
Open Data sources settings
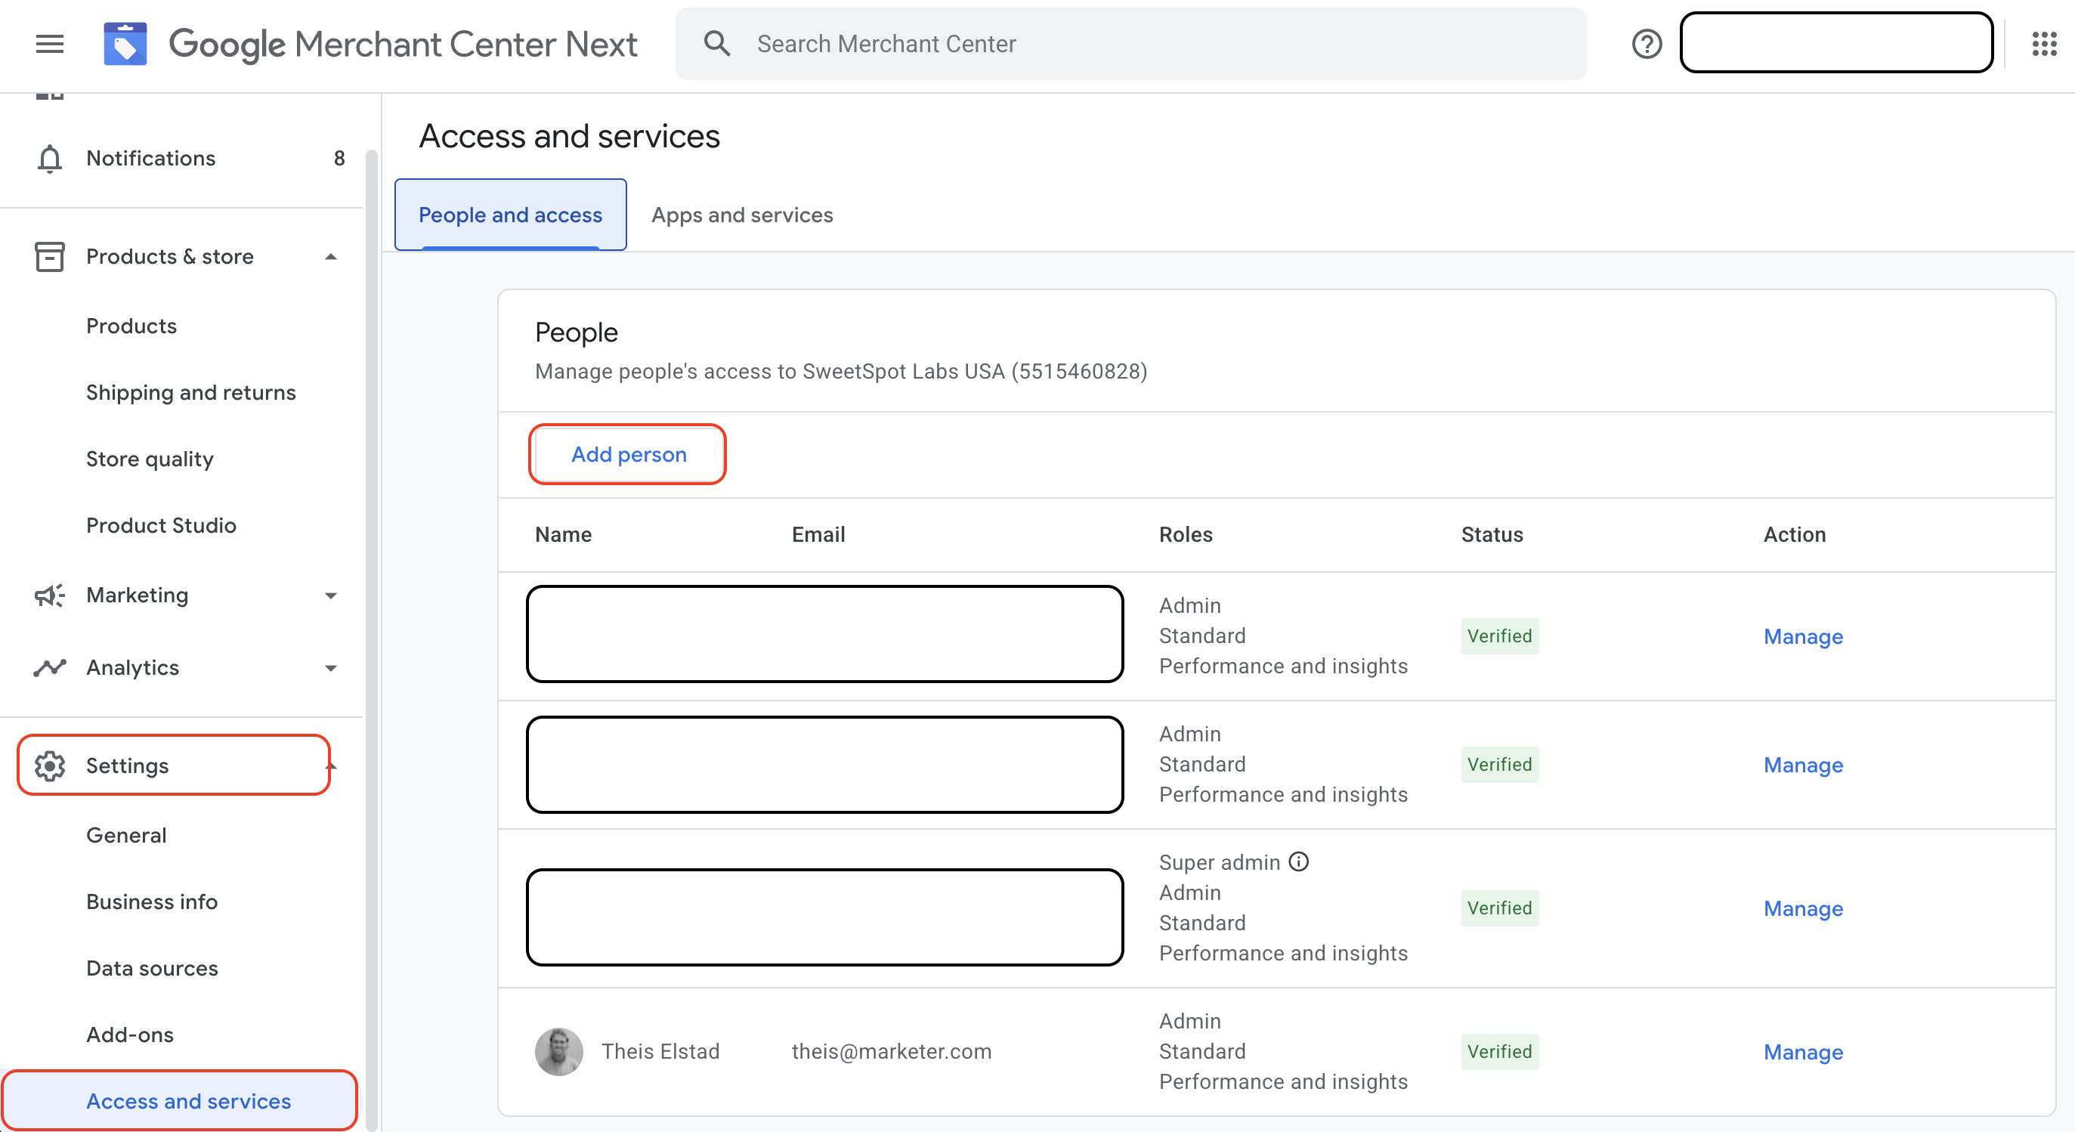pos(152,967)
